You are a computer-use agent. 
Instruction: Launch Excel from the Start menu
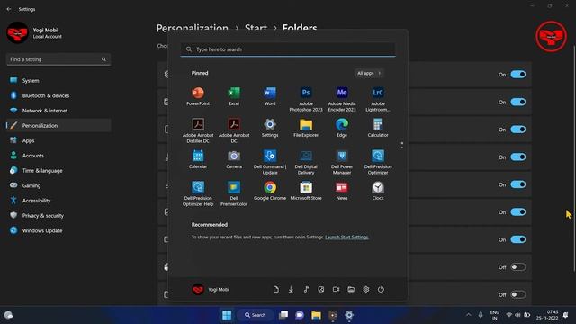pos(234,96)
